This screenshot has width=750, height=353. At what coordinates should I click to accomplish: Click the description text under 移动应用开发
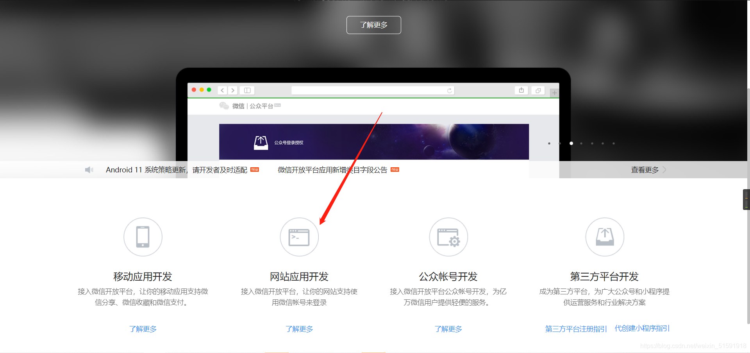click(143, 297)
